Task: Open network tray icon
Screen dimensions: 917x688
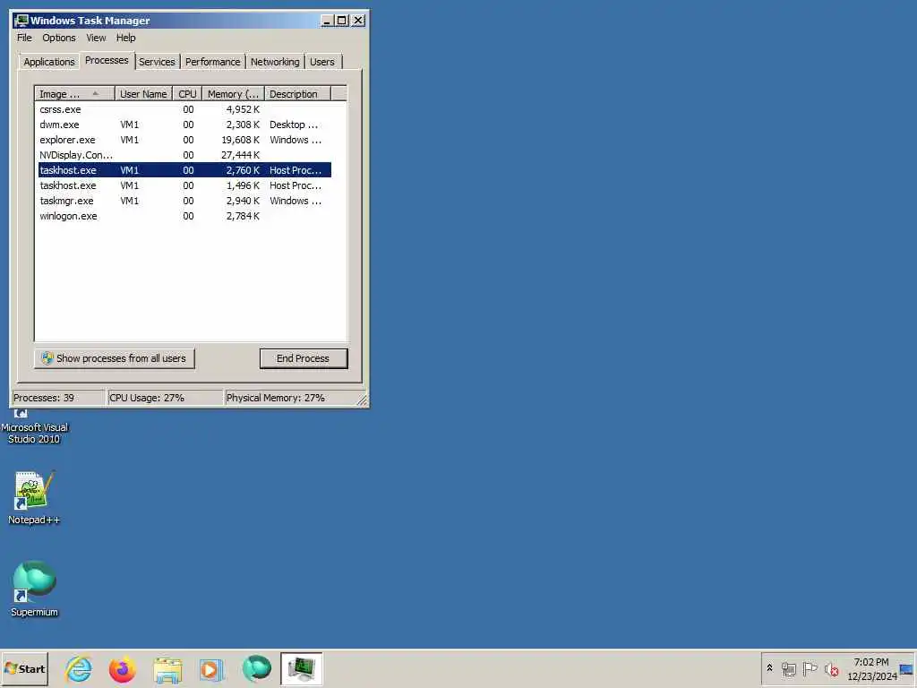Action: click(789, 668)
